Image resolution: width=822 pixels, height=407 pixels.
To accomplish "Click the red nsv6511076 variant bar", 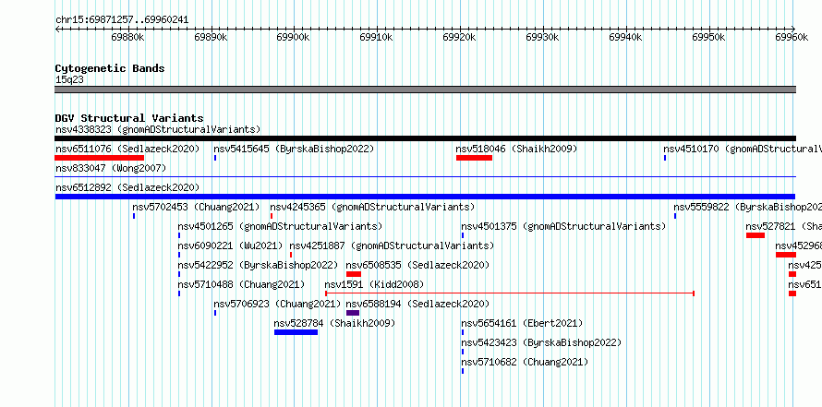I will (99, 158).
